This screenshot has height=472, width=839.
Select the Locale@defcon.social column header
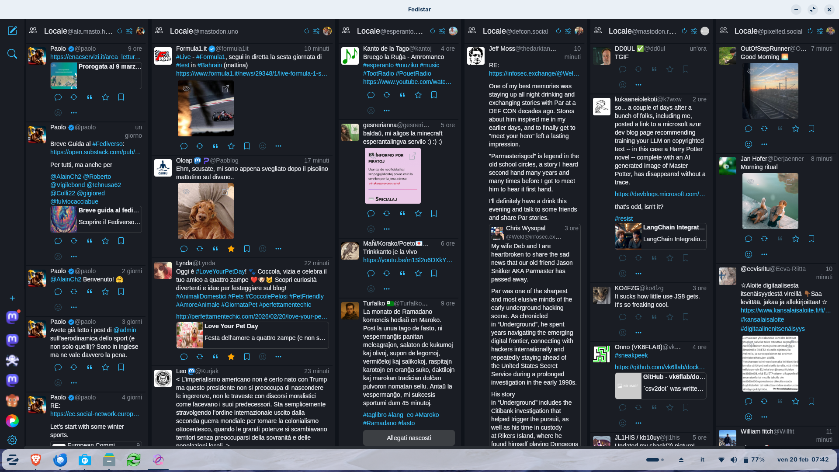point(515,31)
